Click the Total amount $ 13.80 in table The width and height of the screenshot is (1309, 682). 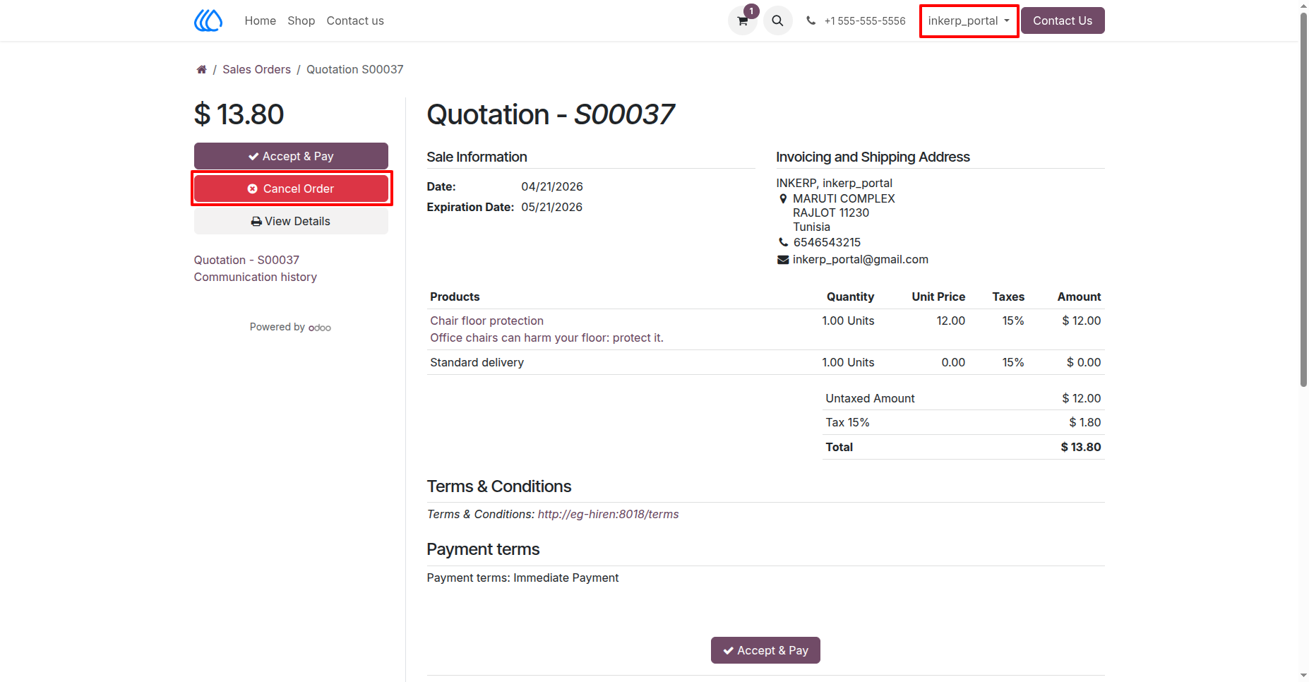(1080, 447)
